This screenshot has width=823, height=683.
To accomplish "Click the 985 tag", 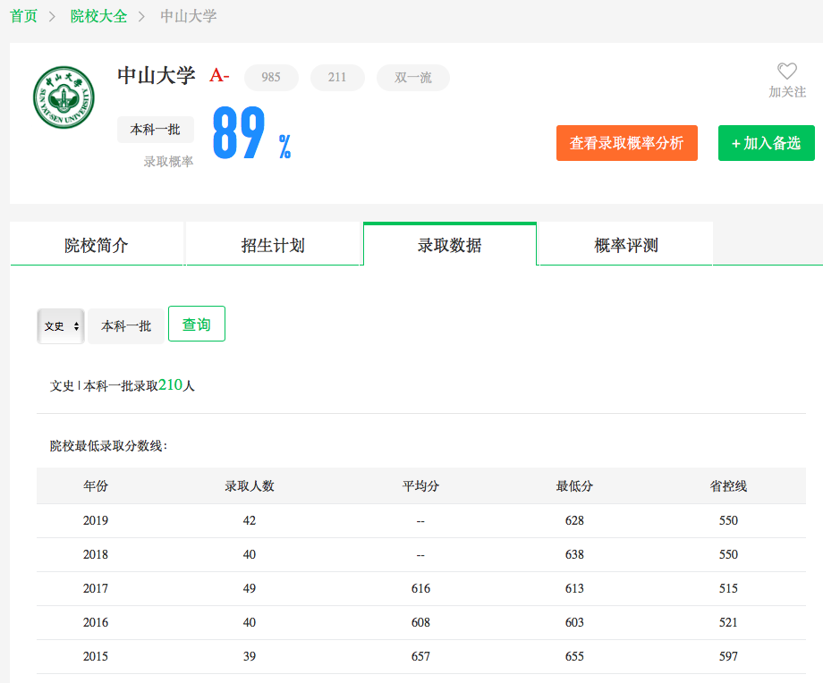I will pyautogui.click(x=271, y=78).
